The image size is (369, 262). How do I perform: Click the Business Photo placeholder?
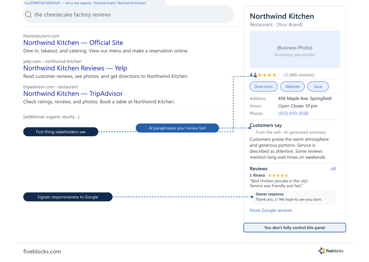[x=295, y=49]
